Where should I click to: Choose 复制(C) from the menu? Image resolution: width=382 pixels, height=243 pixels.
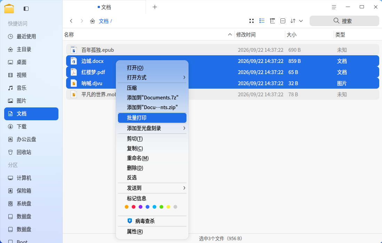point(152,148)
